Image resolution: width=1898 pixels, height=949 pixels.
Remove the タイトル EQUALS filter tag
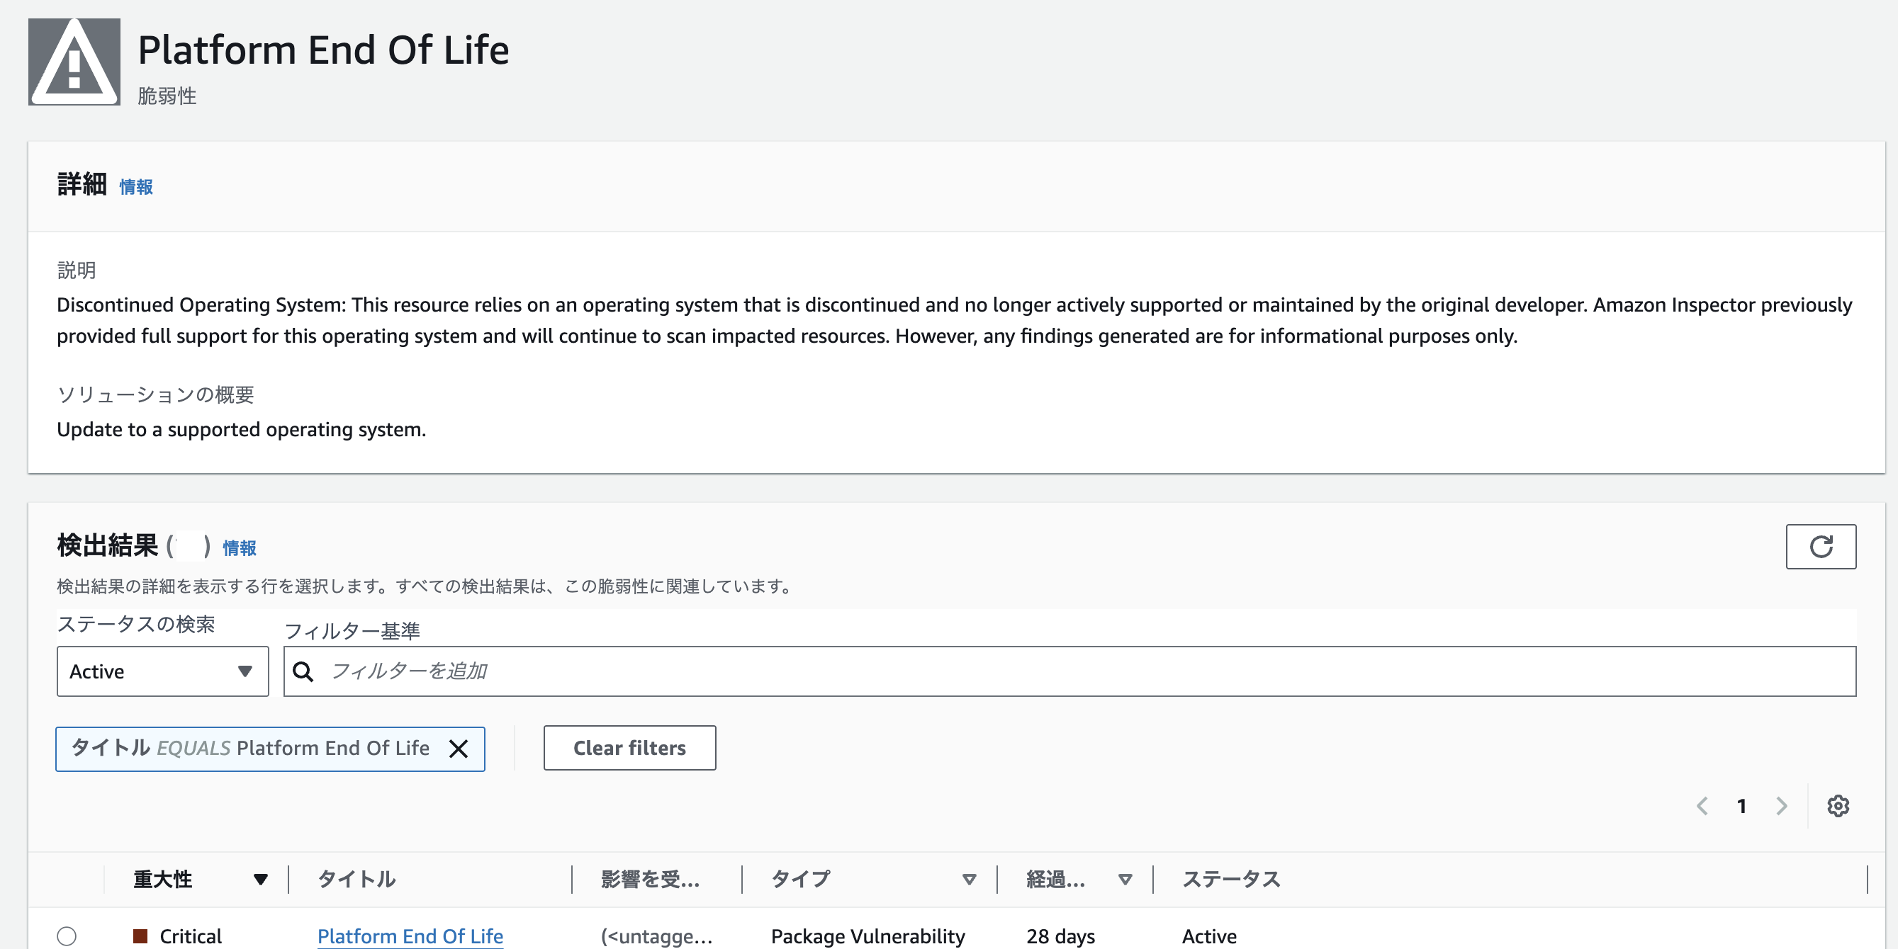click(x=460, y=748)
